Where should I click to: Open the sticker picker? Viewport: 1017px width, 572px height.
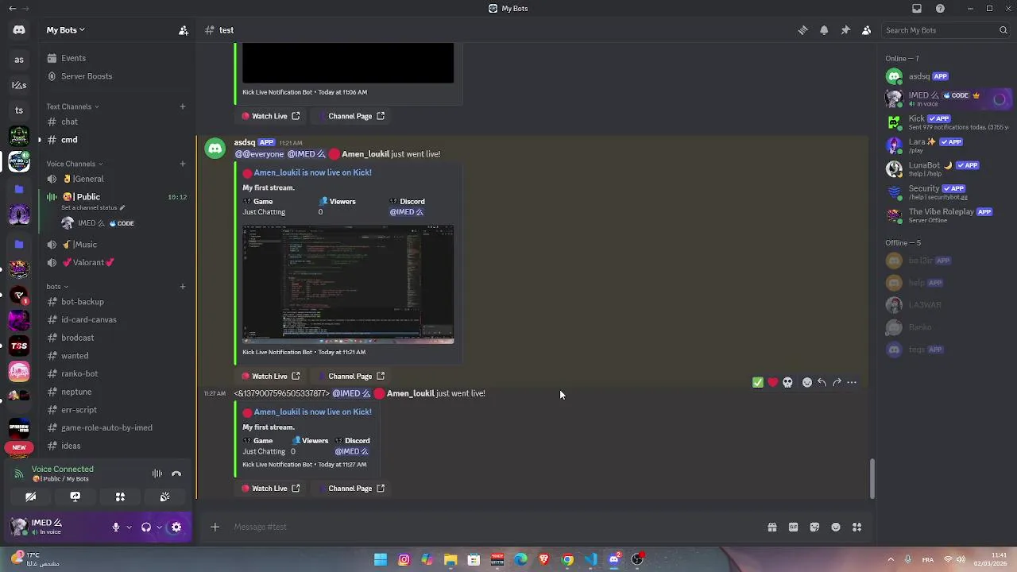click(814, 527)
